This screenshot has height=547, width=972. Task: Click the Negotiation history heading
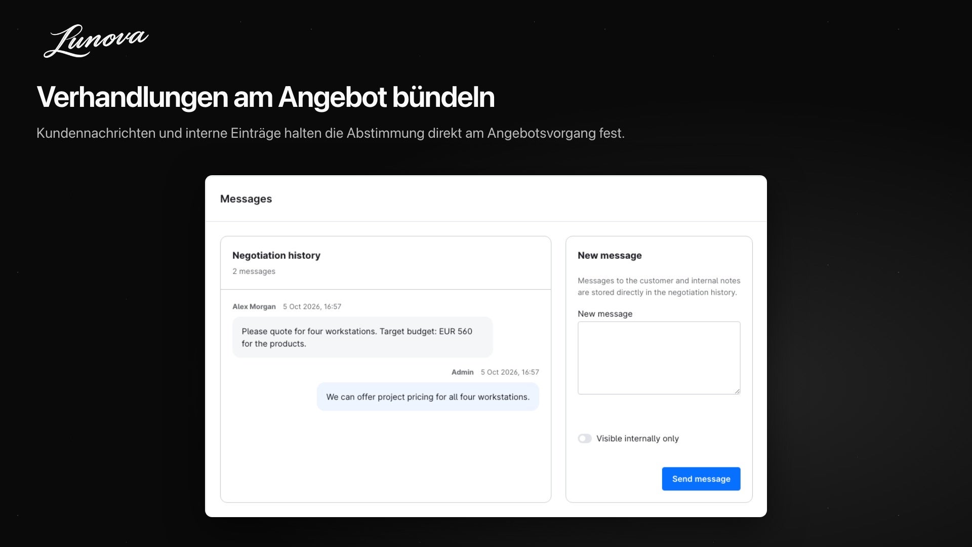pos(276,255)
